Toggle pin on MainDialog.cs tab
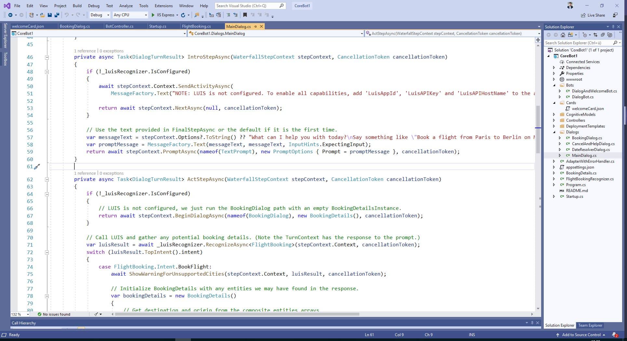Screen dimensions: 627x341 coord(256,26)
